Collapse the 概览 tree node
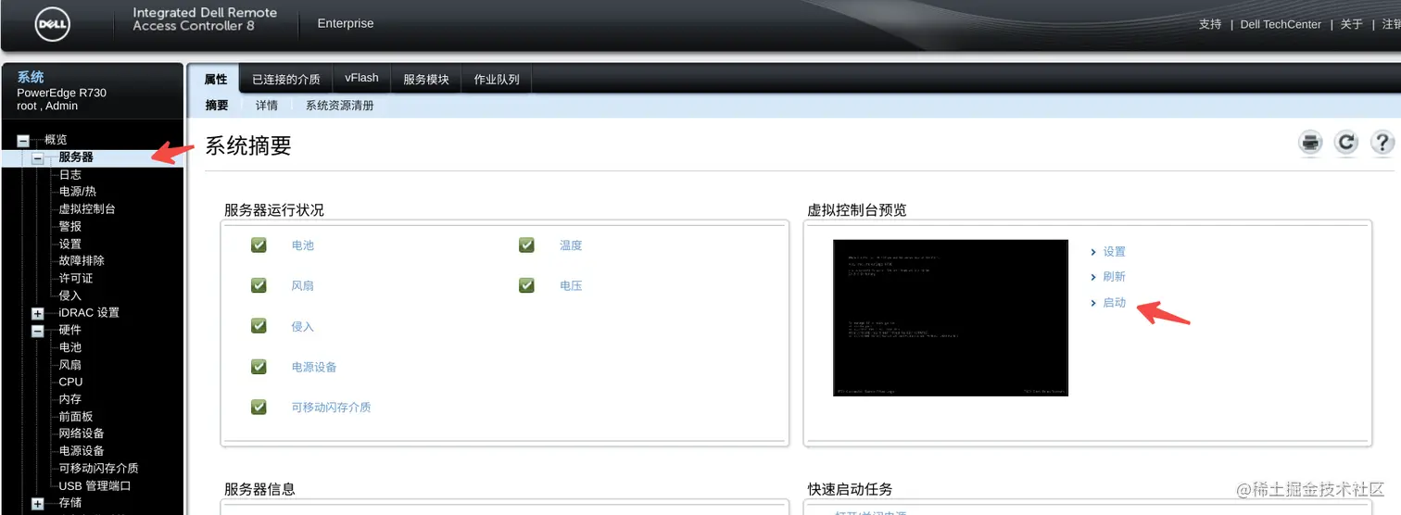The image size is (1401, 515). coord(23,141)
